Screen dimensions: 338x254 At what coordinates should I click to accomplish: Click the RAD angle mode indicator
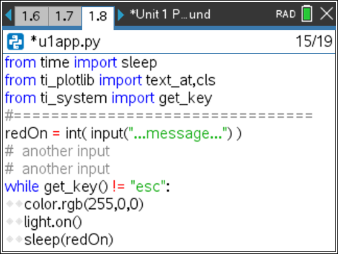tap(286, 14)
